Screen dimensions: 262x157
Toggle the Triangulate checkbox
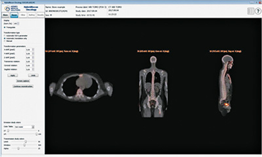click(5, 27)
